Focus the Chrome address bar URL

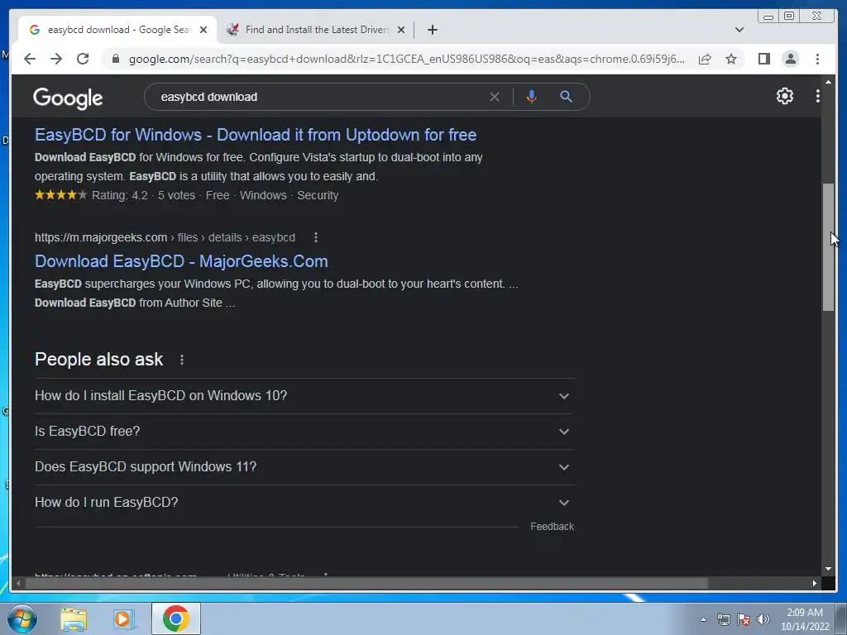click(x=406, y=59)
